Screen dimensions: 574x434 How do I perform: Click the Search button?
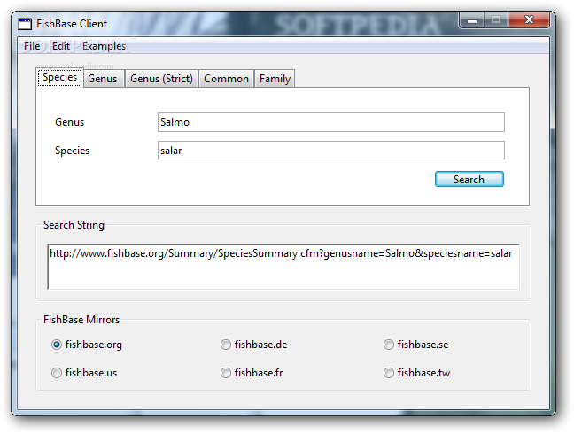pos(469,179)
